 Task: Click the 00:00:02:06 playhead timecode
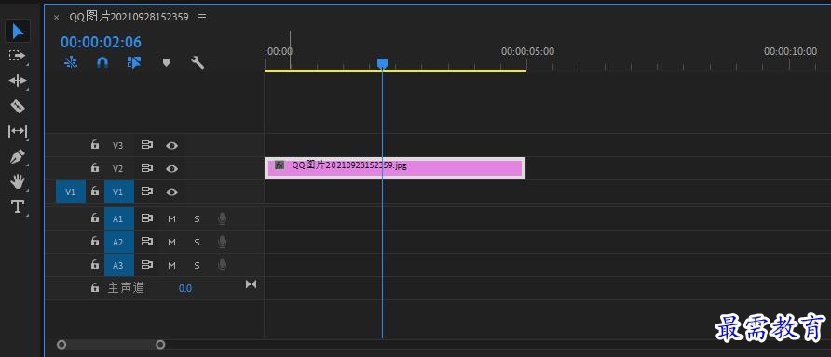pos(101,43)
